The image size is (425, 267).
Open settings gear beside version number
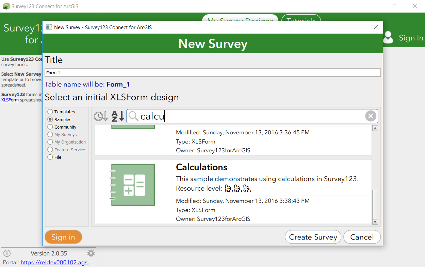[91, 253]
